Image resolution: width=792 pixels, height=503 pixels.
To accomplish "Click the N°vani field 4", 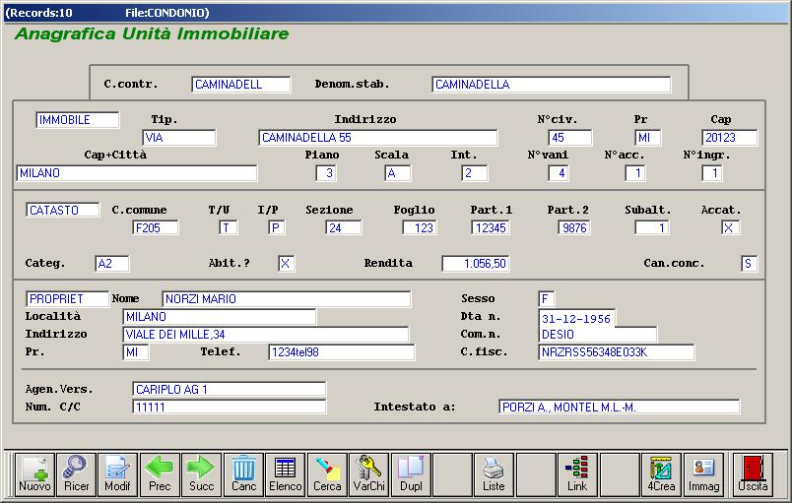I will (x=559, y=173).
